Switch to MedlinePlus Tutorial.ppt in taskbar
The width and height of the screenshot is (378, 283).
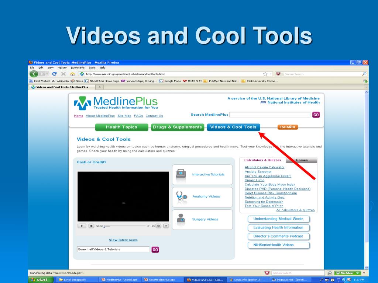tap(120, 280)
